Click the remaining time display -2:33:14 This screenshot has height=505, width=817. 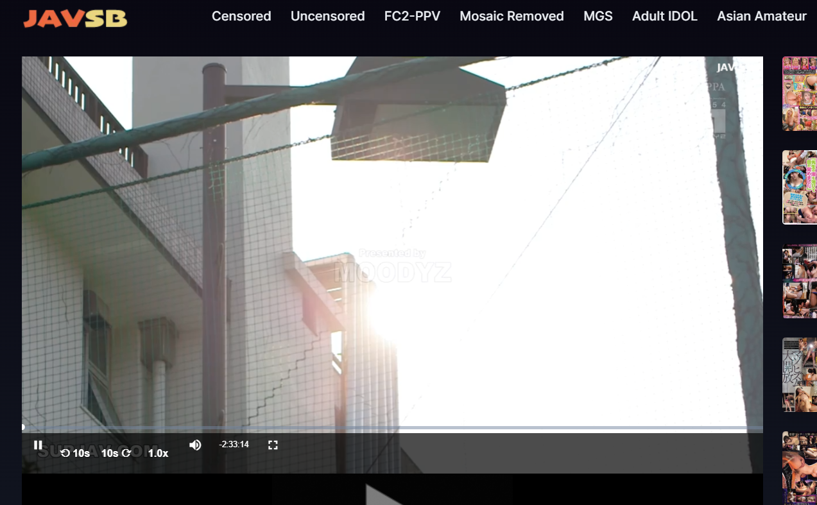click(234, 445)
